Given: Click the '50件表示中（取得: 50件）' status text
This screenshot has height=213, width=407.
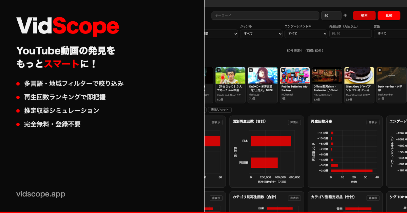Looking at the screenshot, I should (x=305, y=51).
